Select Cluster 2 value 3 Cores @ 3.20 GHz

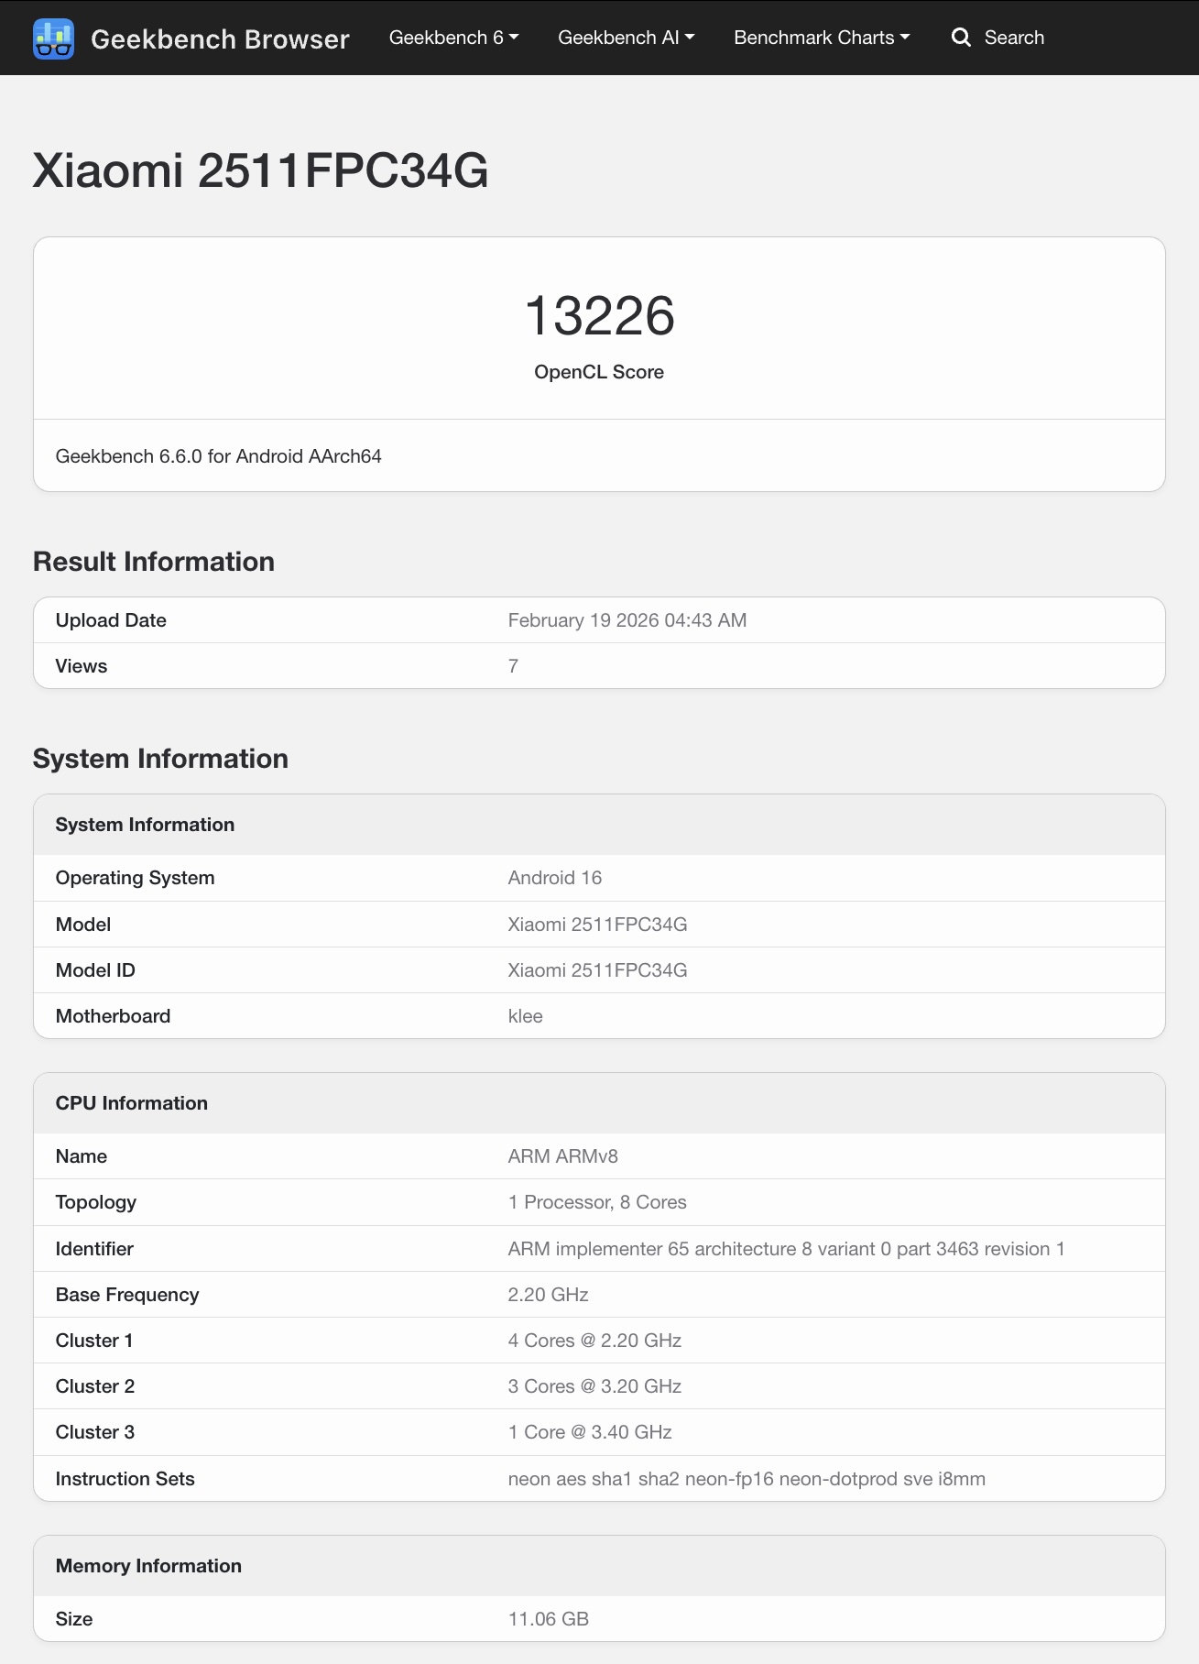[x=595, y=1386]
